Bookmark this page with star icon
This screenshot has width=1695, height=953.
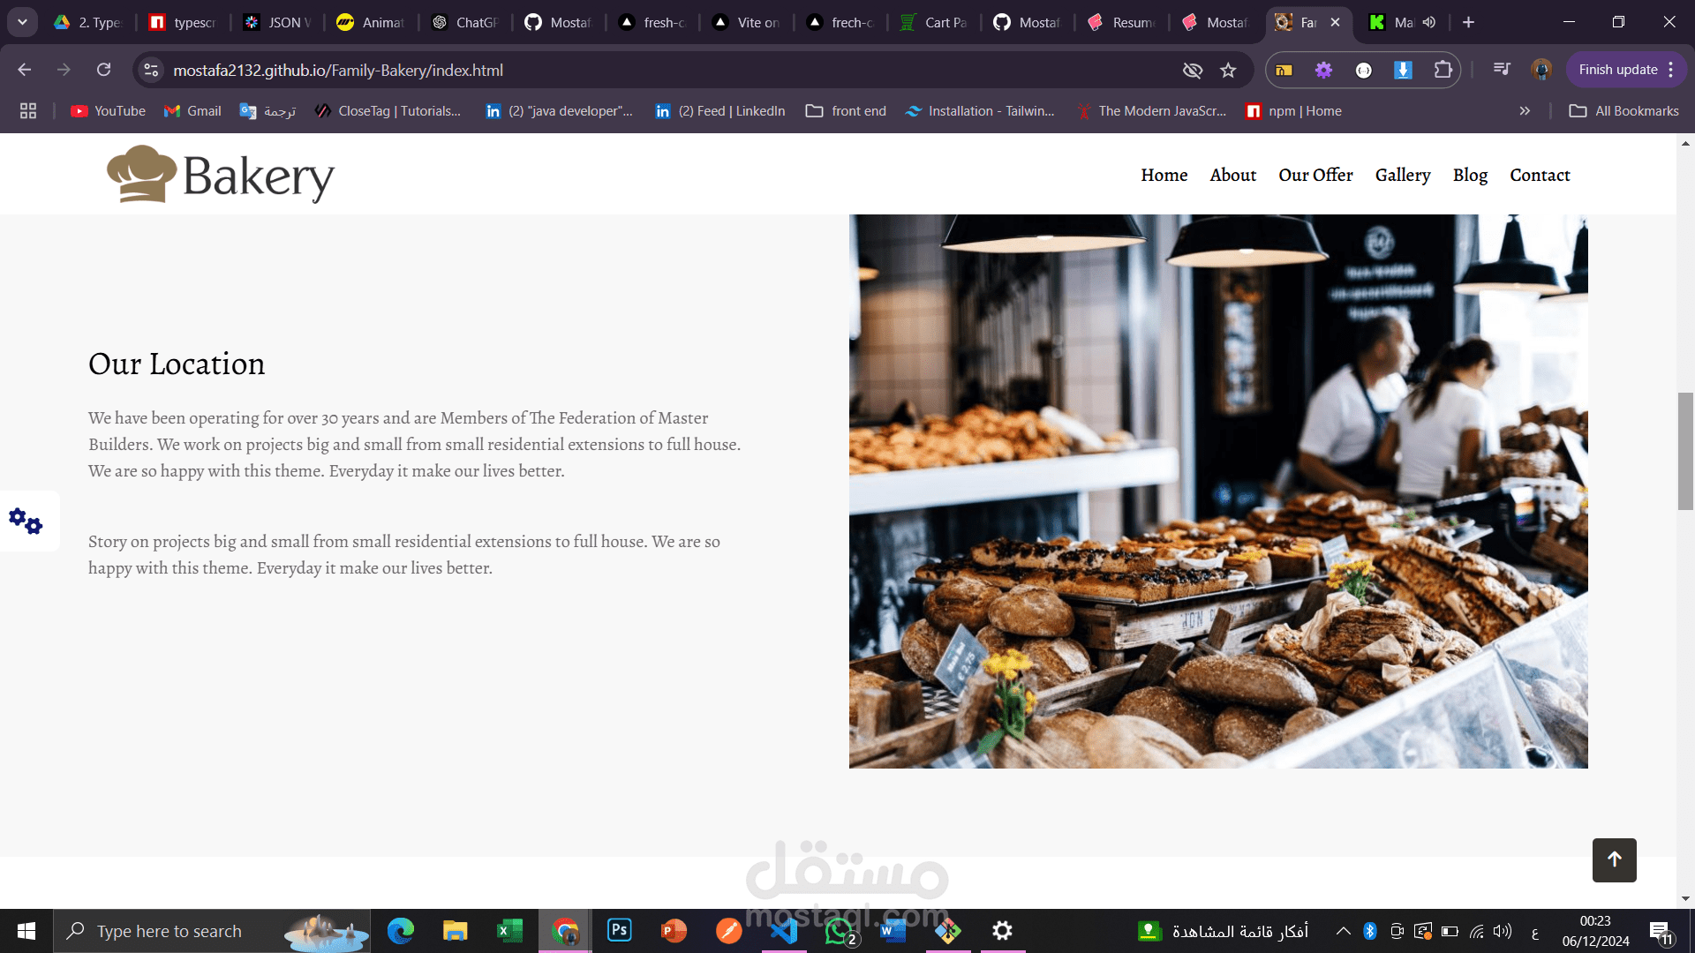pyautogui.click(x=1228, y=70)
